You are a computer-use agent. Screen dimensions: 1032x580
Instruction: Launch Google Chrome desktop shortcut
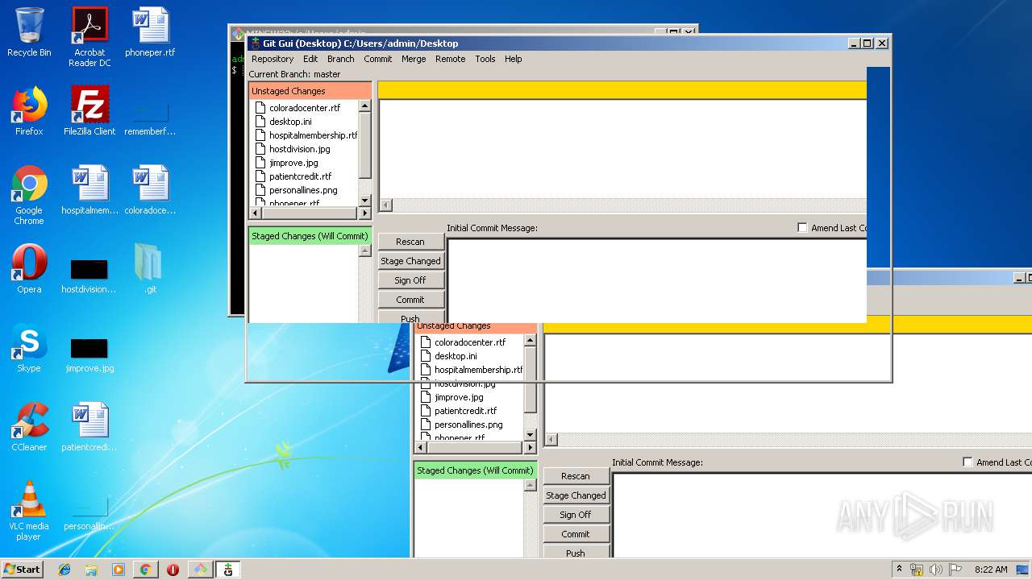(x=29, y=195)
